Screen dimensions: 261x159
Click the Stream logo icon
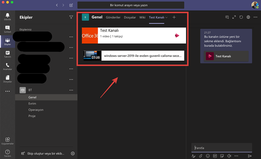click(x=177, y=35)
